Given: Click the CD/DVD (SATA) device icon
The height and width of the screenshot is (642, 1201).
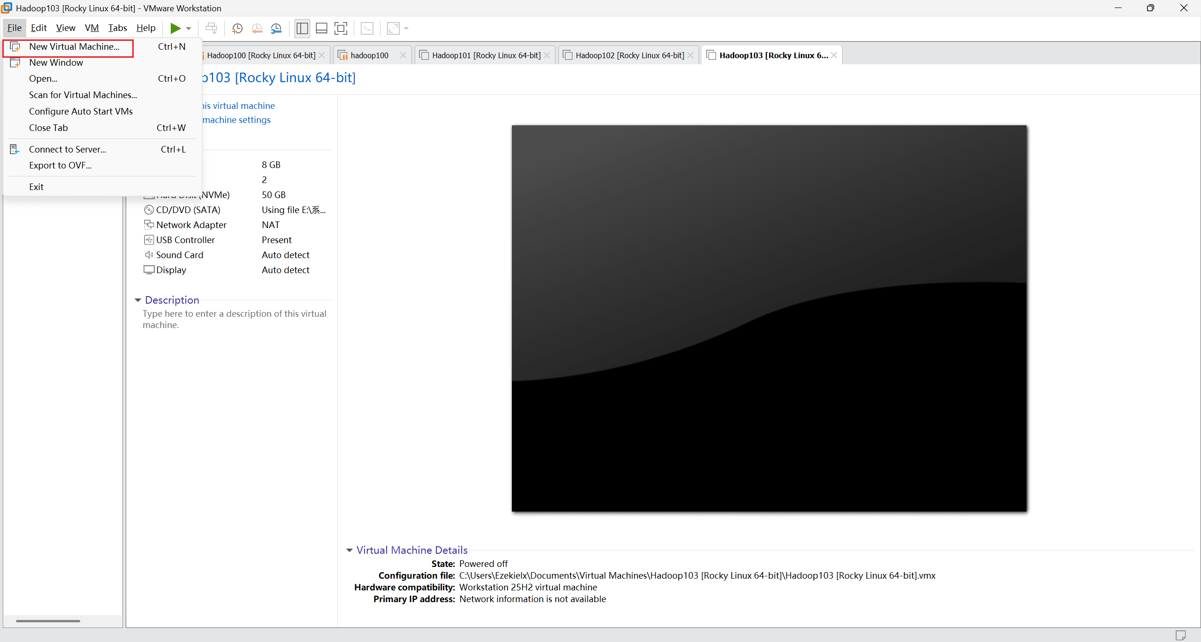Looking at the screenshot, I should click(149, 210).
